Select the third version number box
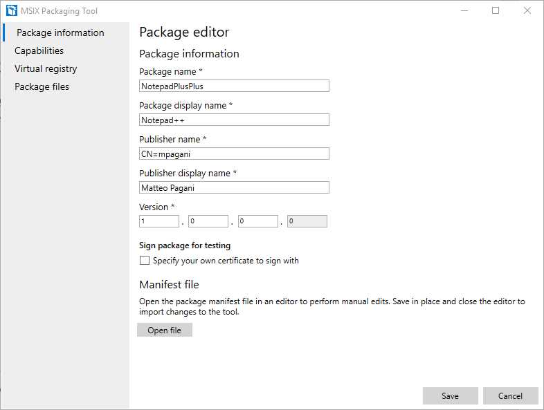Viewport: 544px width, 410px height. pos(257,221)
